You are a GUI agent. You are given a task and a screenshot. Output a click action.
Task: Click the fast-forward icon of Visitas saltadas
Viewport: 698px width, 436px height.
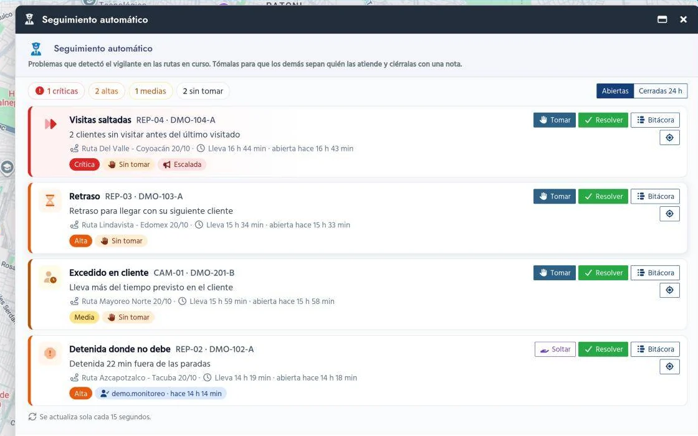point(50,124)
